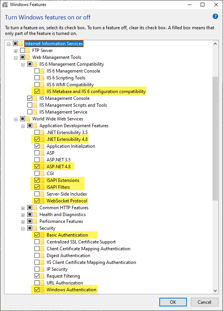223x311 pixels.
Task: Uncheck the .NET Extensibility 4.8 checkbox
Action: 37,139
